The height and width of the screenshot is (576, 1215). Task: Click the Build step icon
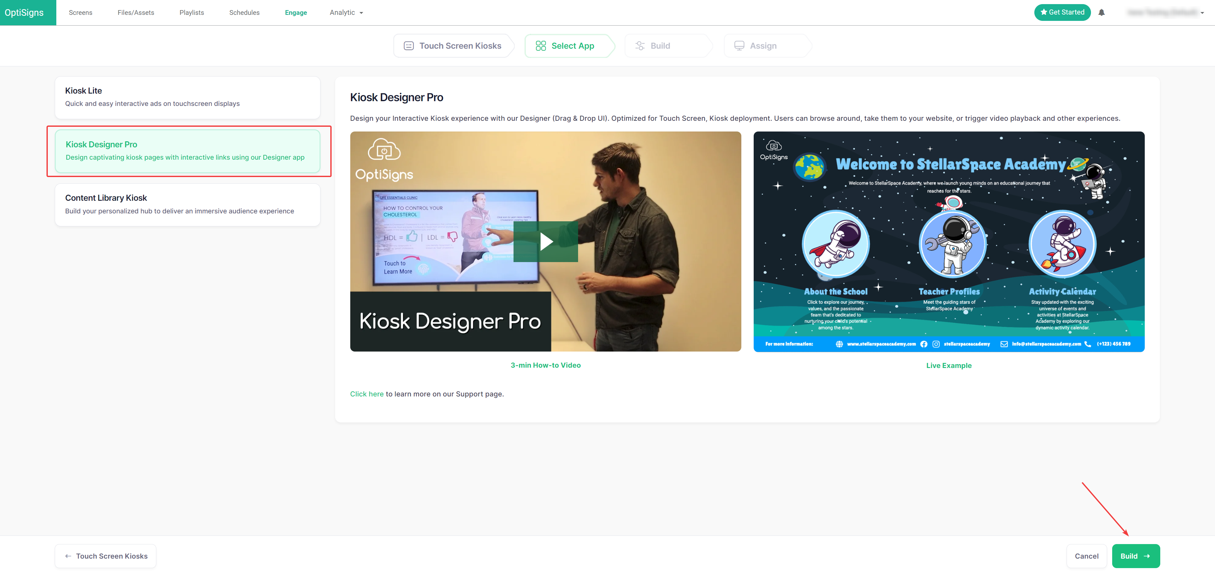pyautogui.click(x=639, y=46)
